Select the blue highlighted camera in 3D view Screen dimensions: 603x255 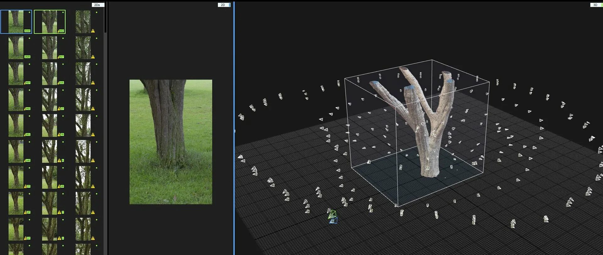coord(333,220)
